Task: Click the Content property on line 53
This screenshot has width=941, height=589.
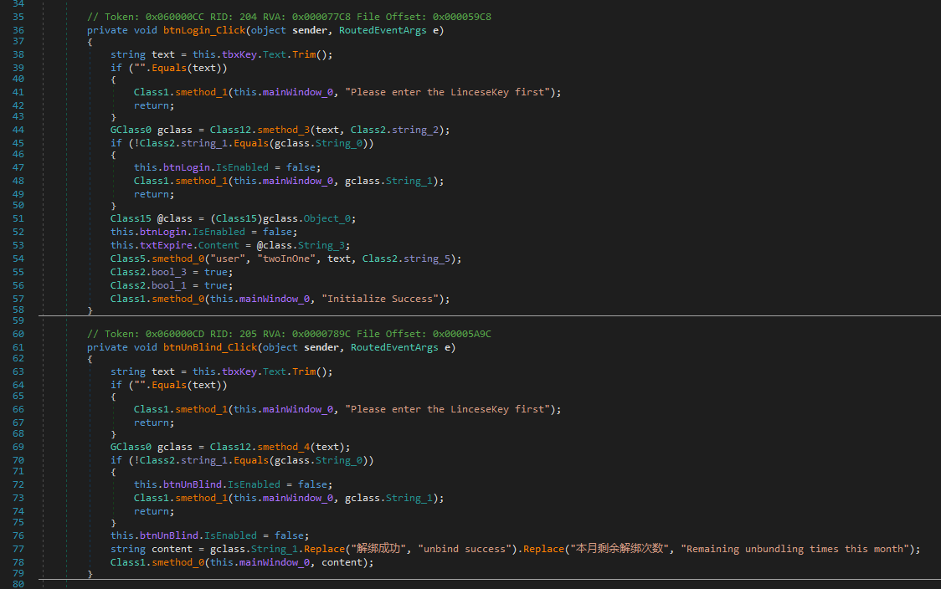Action: (219, 245)
